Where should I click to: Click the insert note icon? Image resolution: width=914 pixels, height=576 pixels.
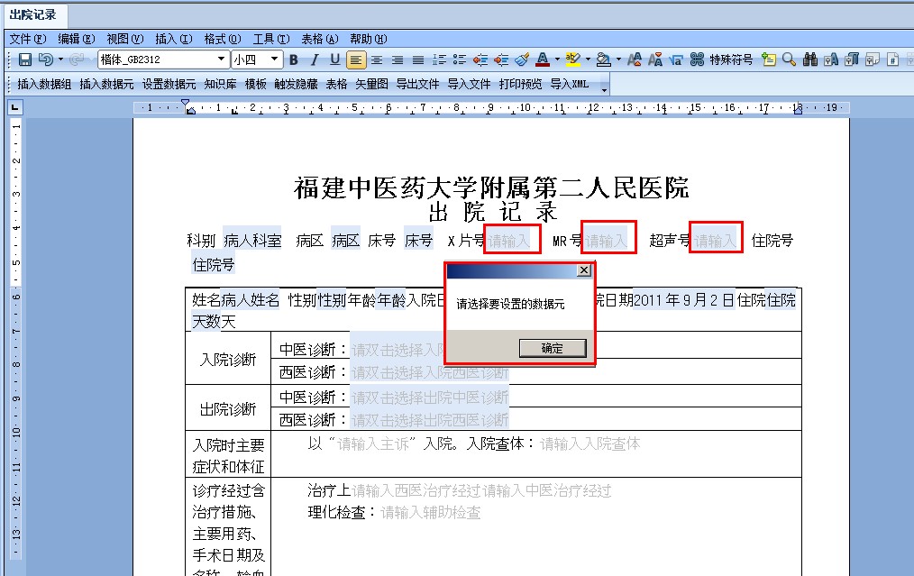769,59
